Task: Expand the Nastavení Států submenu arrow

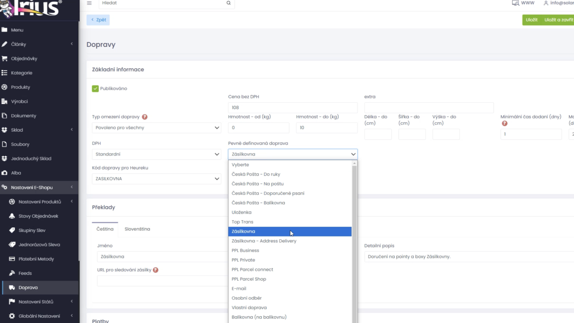Action: point(72,301)
